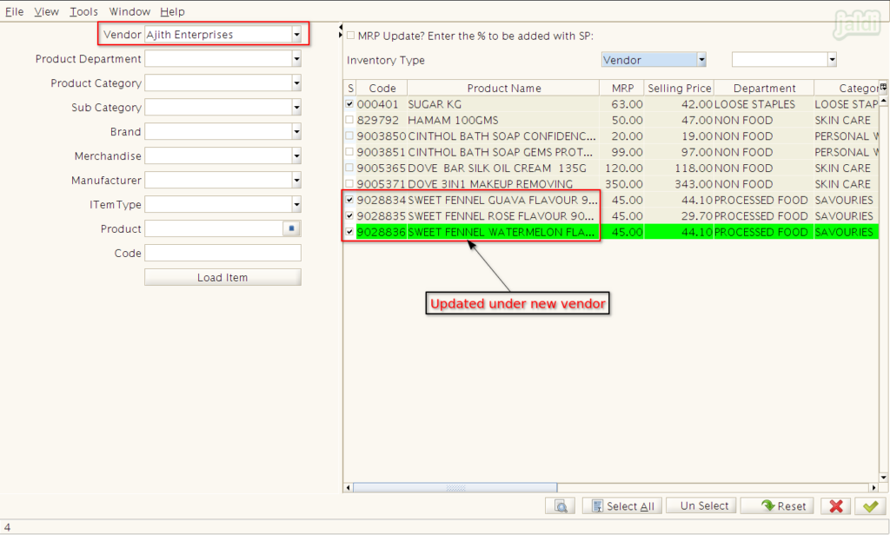Click the horizontal scrollbar thumb of the table

455,488
